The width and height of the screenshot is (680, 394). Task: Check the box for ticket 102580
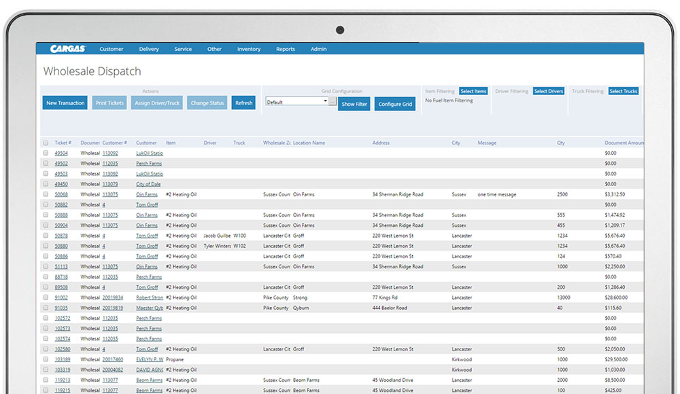(46, 349)
